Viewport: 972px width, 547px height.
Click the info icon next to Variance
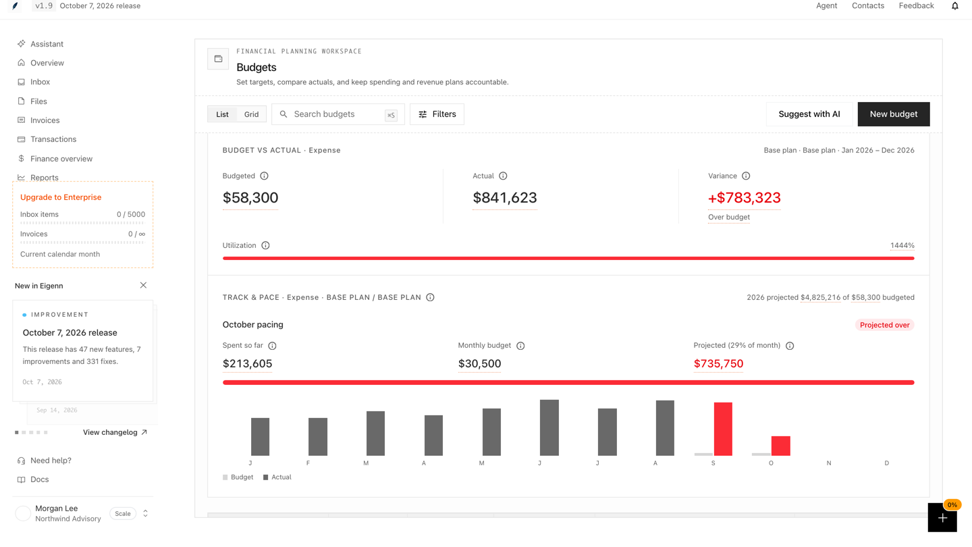tap(746, 176)
